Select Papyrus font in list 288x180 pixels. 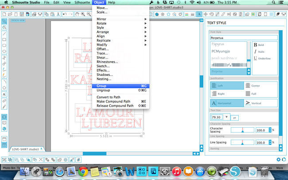[x=218, y=44]
